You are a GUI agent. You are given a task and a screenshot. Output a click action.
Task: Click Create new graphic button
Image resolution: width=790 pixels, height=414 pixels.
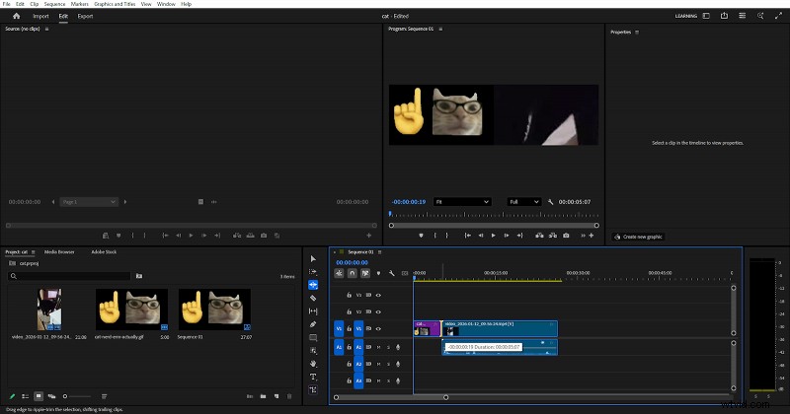(638, 237)
